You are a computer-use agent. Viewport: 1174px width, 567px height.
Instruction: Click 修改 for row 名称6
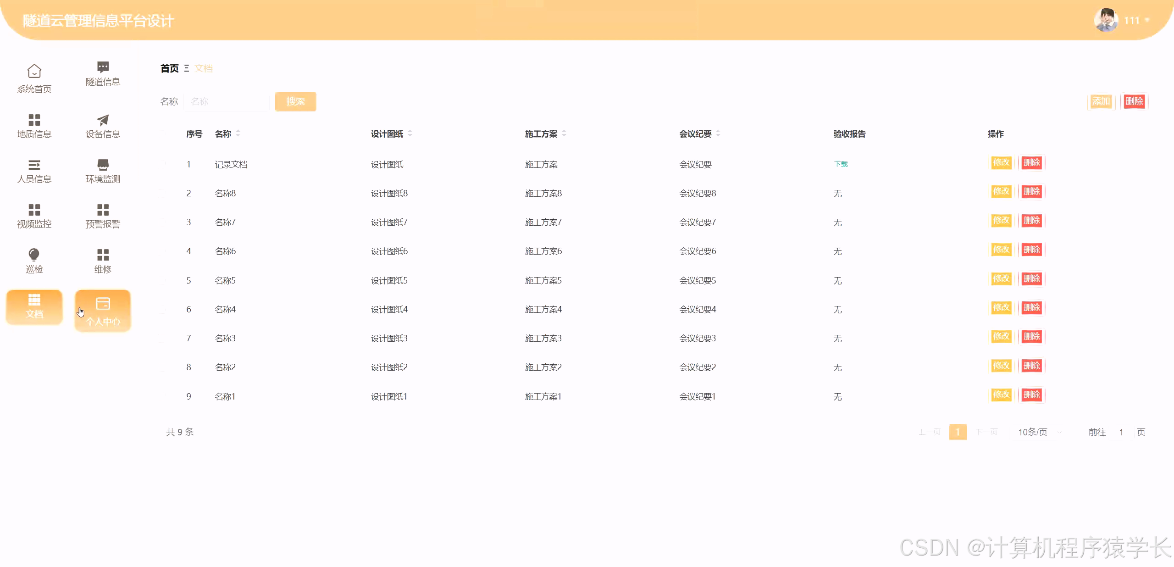pyautogui.click(x=1001, y=250)
